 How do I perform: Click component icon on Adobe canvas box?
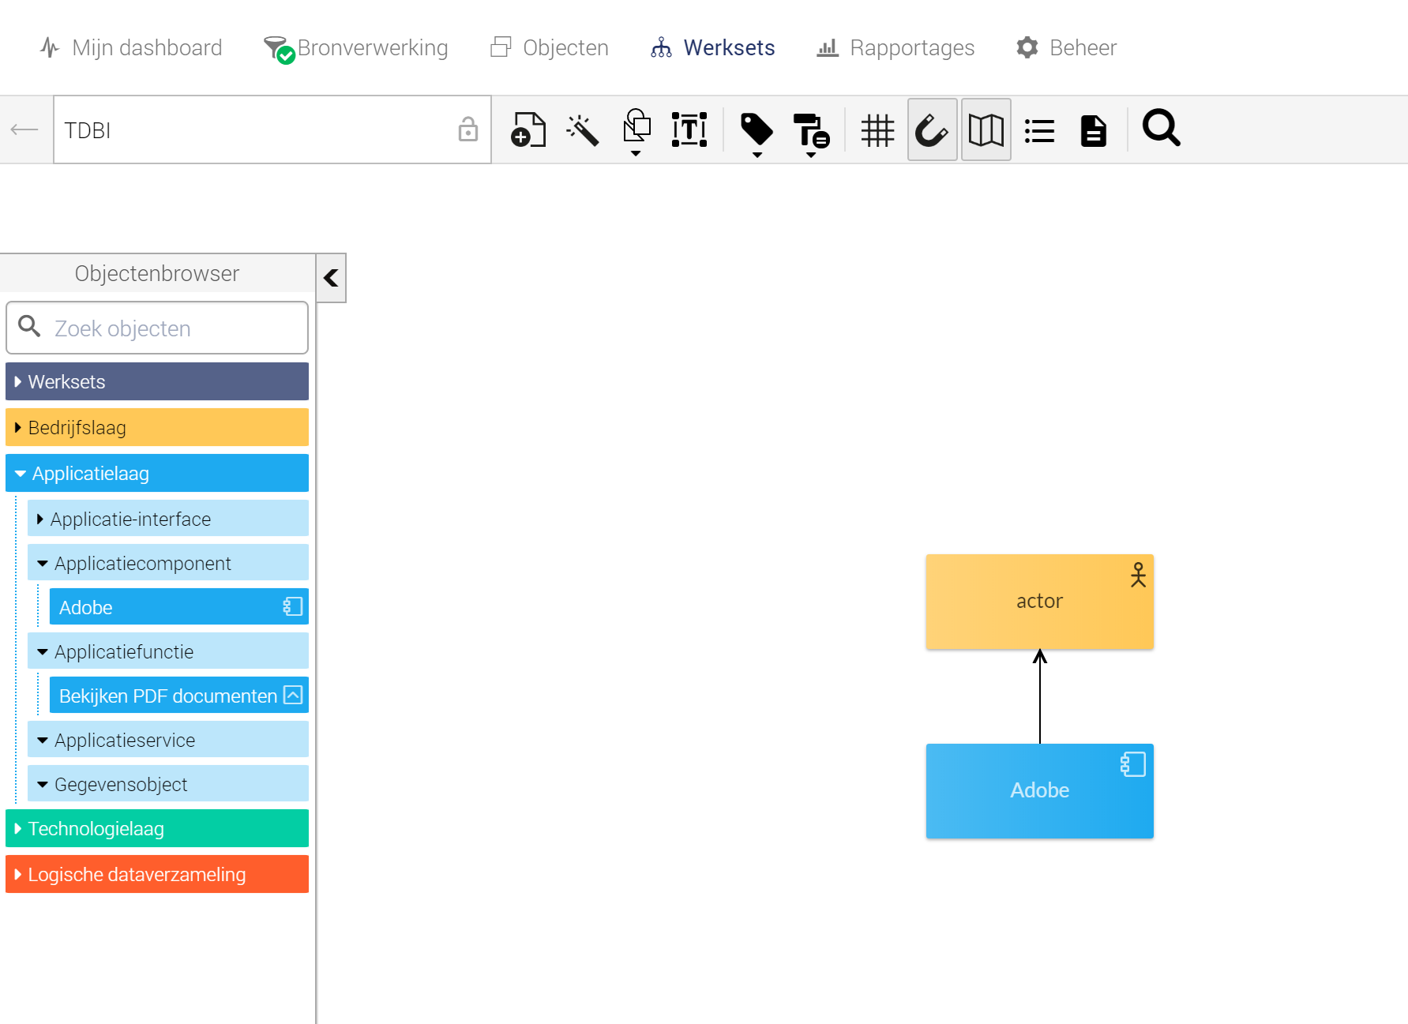pos(1133,764)
